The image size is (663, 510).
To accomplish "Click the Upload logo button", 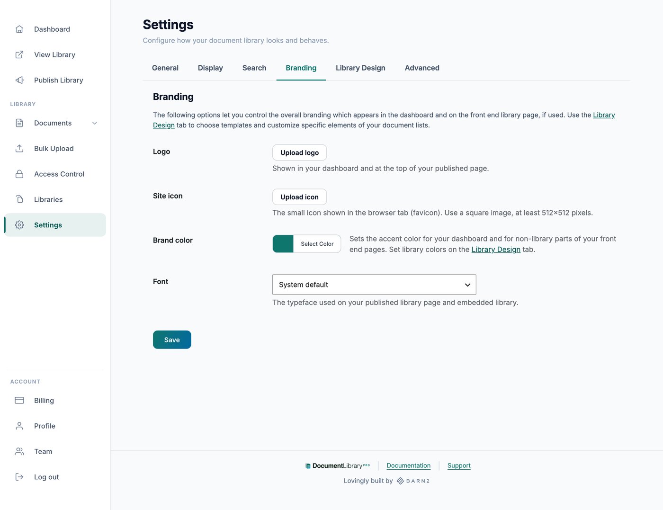I will point(299,152).
